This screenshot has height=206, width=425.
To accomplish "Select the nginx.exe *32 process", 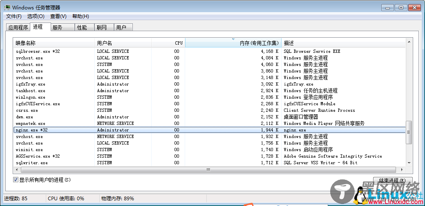I will [210, 130].
